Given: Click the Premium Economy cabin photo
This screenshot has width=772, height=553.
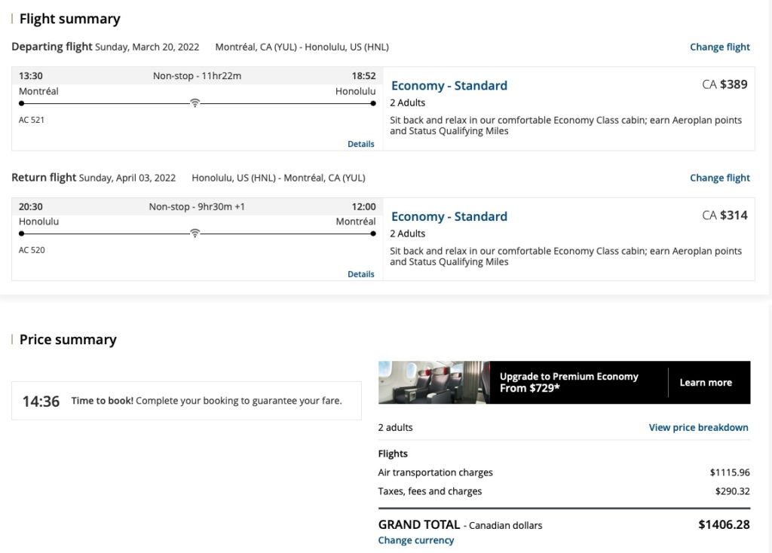Looking at the screenshot, I should click(x=433, y=382).
